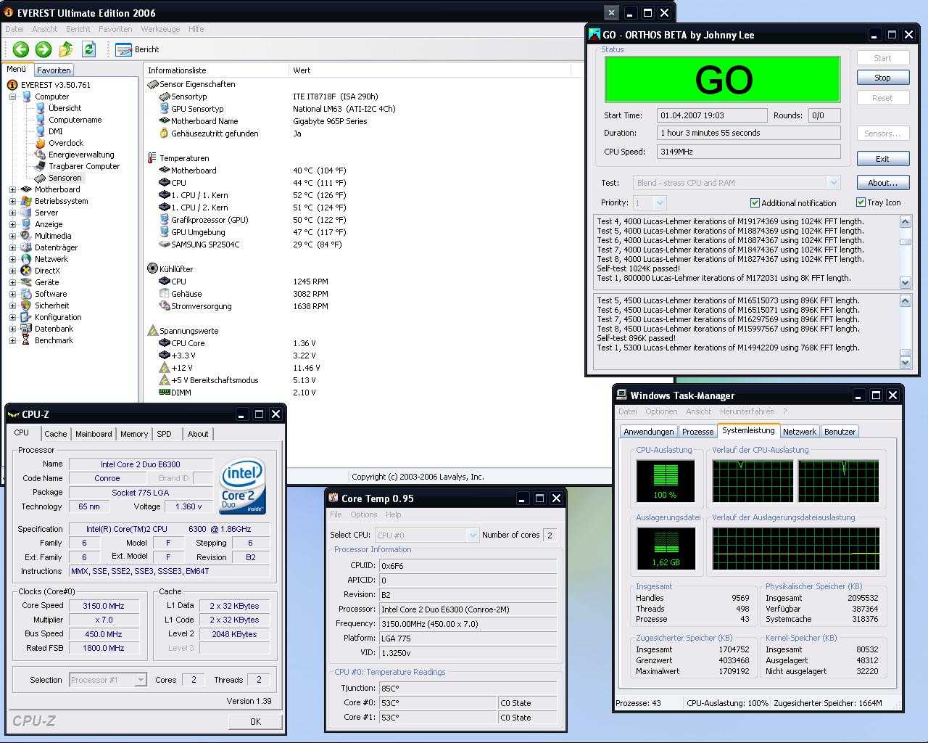This screenshot has width=928, height=743.
Task: Open the Options menu in Core Temp
Action: [363, 514]
